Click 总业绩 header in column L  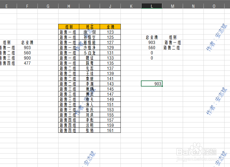(x=152, y=37)
